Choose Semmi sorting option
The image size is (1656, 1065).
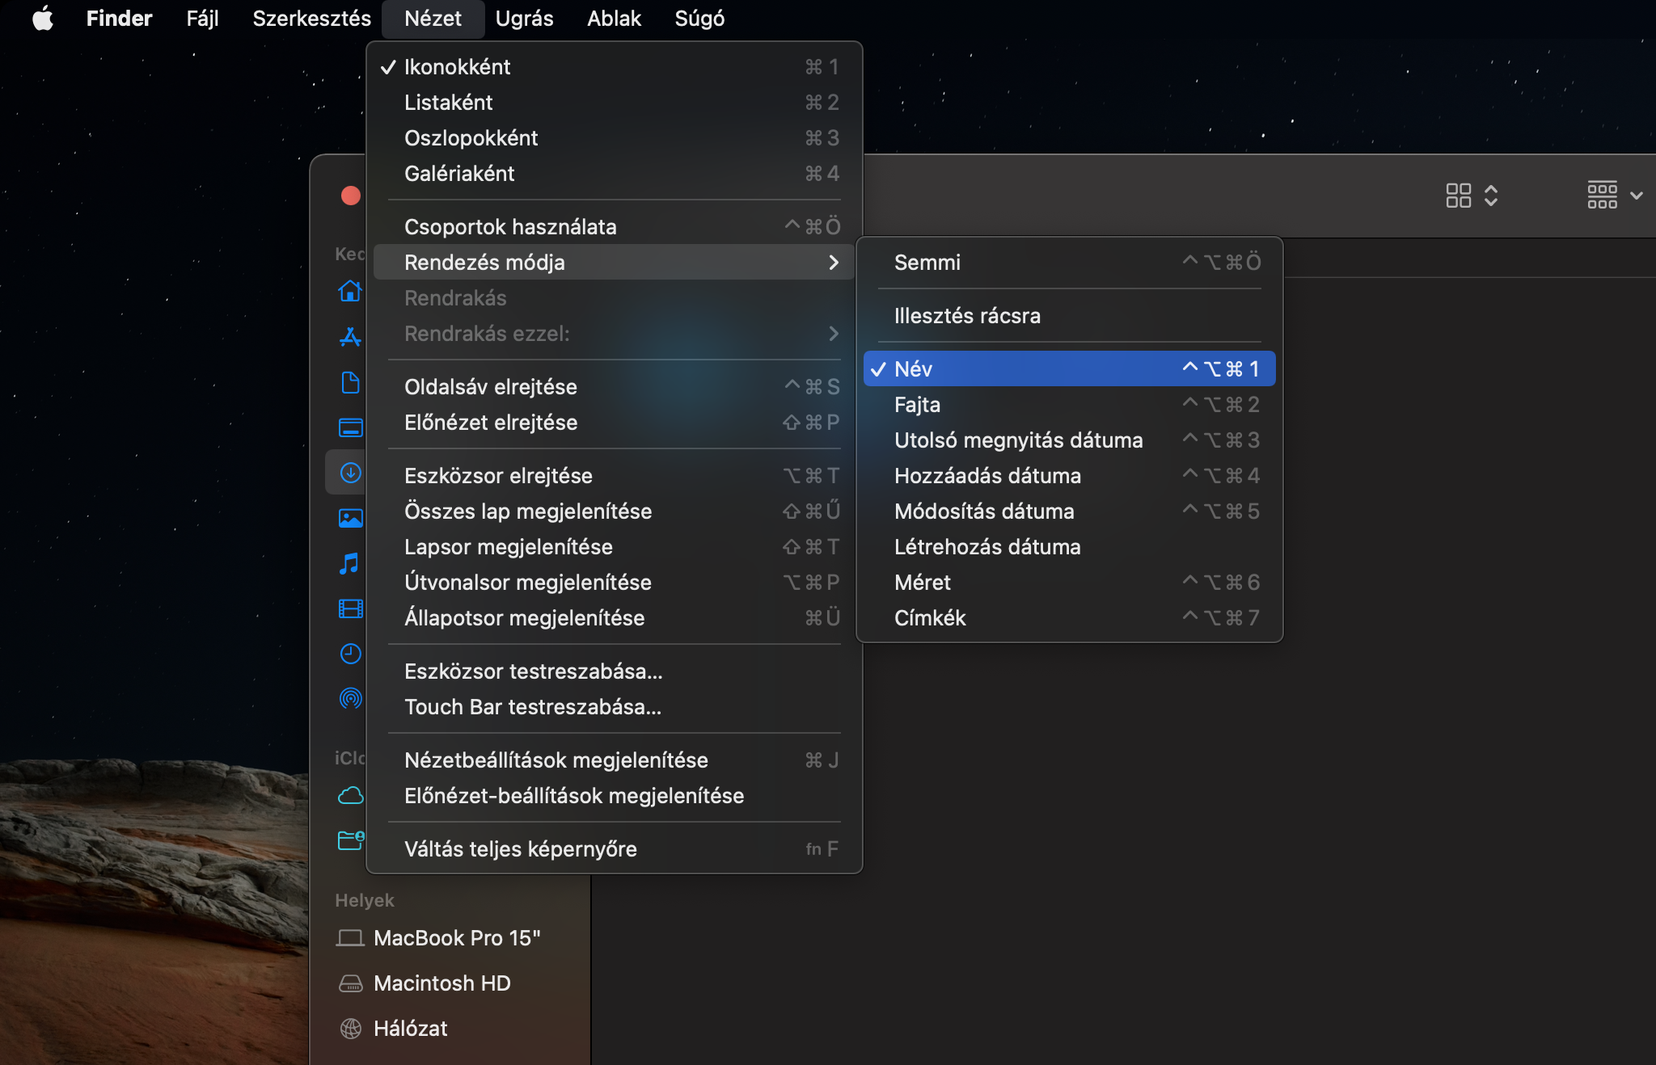1070,263
